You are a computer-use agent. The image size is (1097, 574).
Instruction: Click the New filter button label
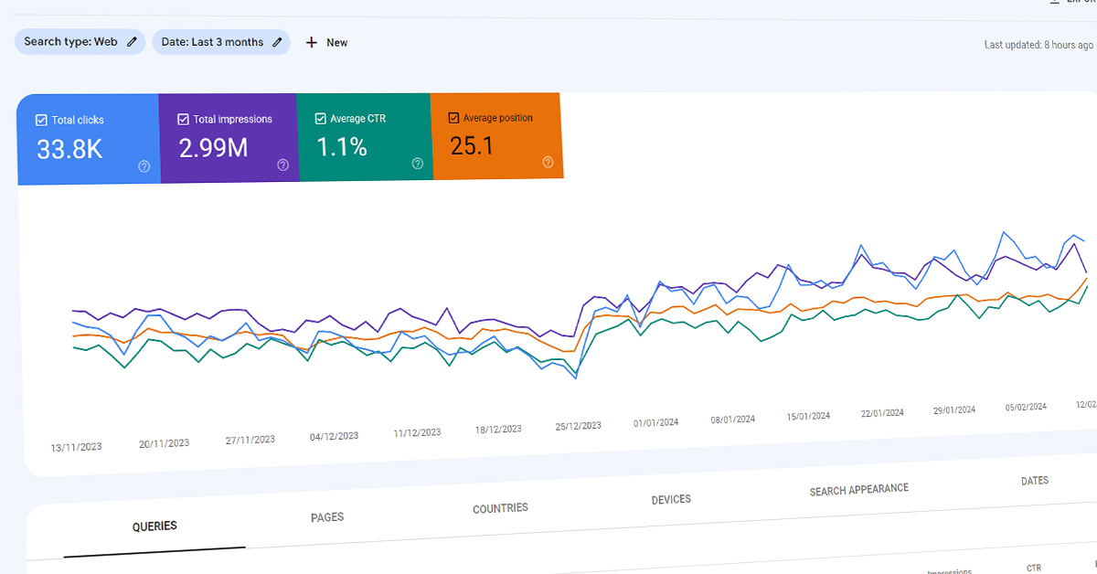pyautogui.click(x=337, y=43)
